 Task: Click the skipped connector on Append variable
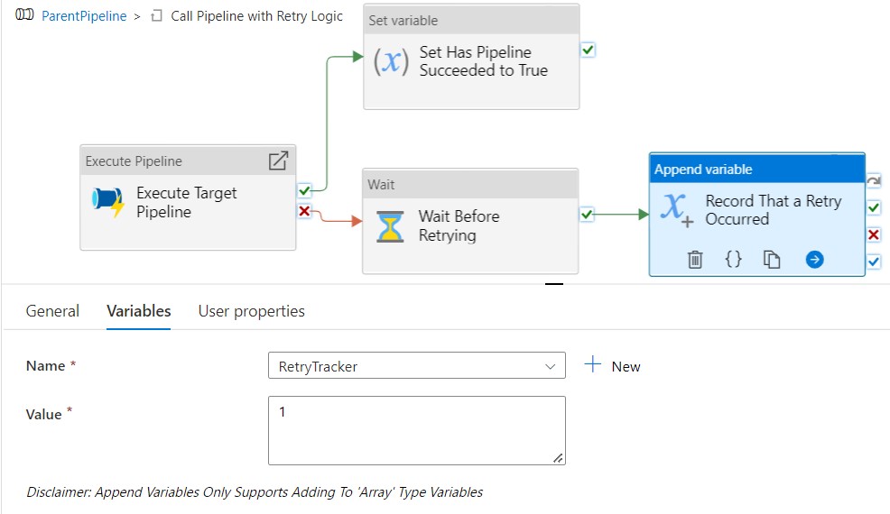coord(874,181)
